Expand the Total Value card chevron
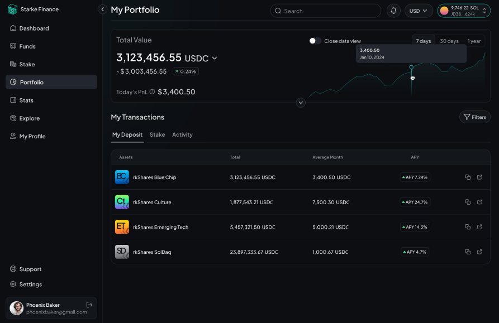This screenshot has width=499, height=323. pyautogui.click(x=301, y=103)
